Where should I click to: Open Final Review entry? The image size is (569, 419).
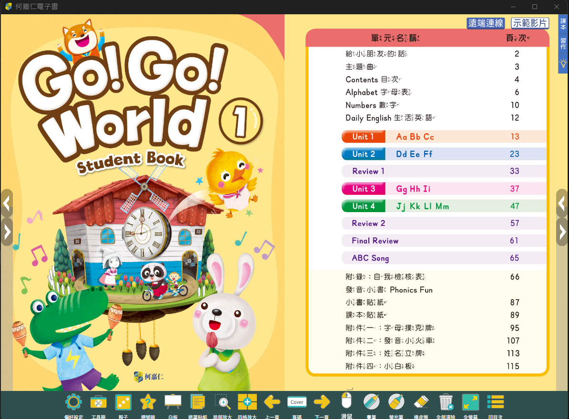click(444, 241)
